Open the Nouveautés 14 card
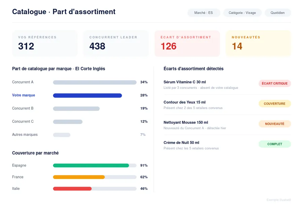Image resolution: width=303 pixels, height=207 pixels. [258, 43]
